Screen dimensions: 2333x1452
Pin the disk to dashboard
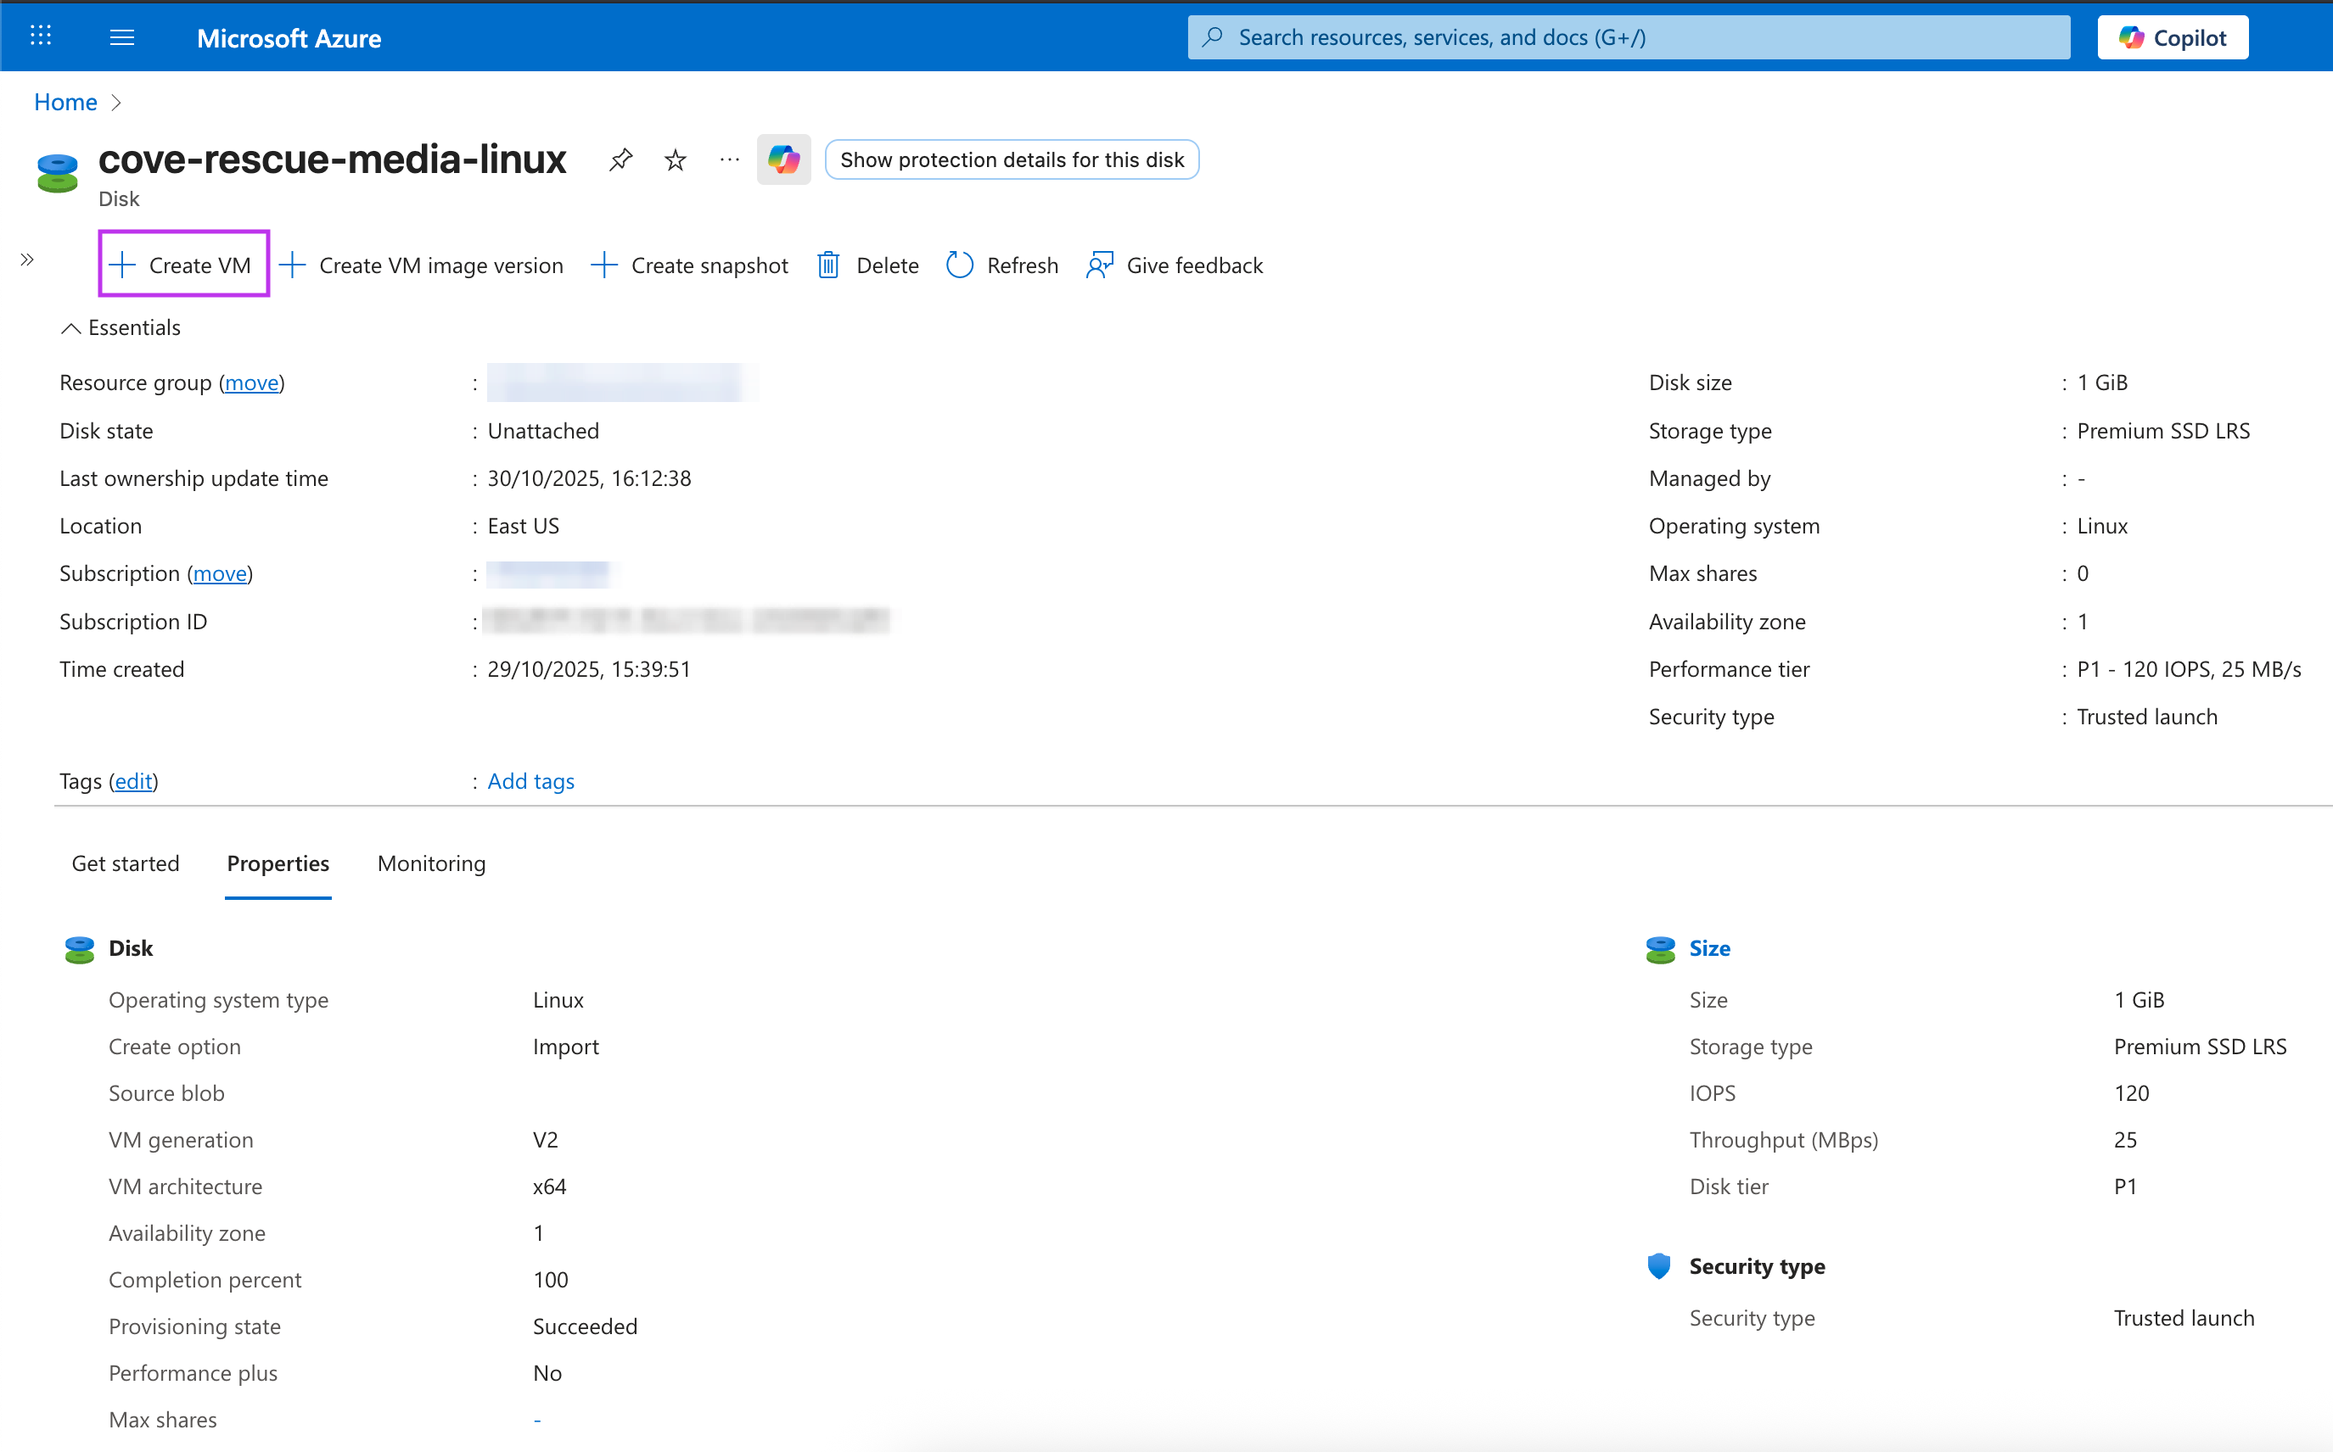coord(620,159)
